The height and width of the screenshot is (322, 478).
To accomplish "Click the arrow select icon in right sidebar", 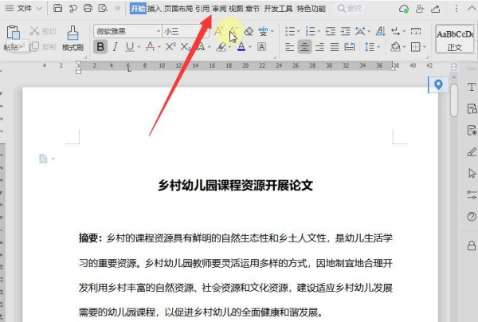I will (472, 173).
